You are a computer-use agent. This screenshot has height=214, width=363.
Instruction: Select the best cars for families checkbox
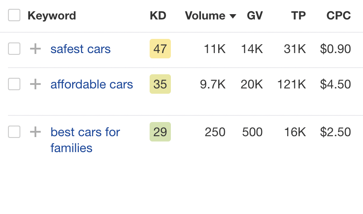coord(14,132)
